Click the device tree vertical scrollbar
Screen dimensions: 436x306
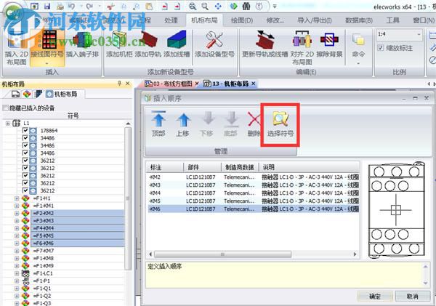pos(128,198)
